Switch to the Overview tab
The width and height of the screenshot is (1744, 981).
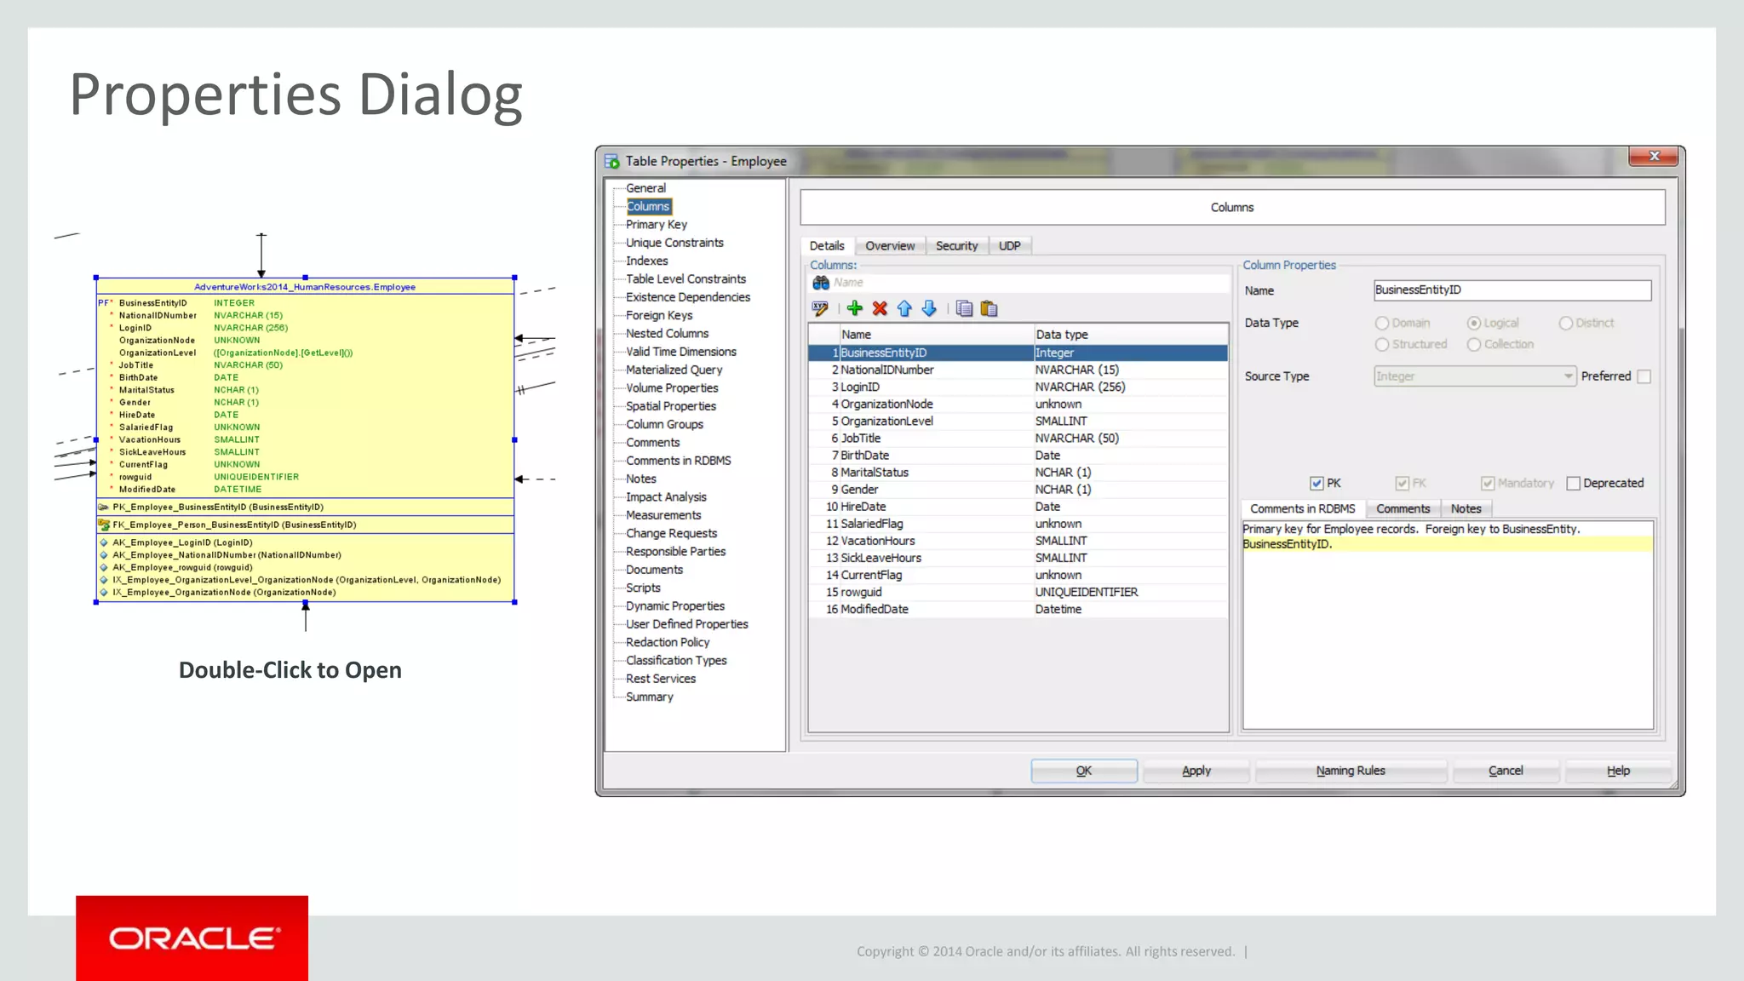890,246
